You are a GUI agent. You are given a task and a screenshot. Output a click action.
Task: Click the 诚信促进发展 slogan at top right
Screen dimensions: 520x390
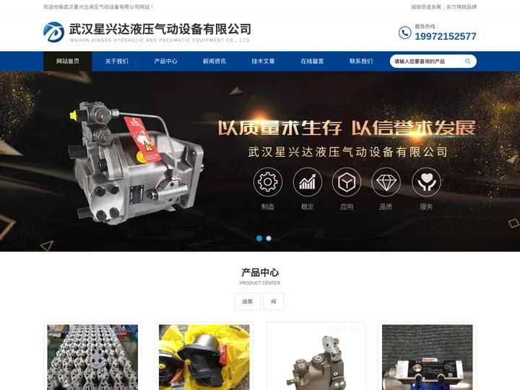443,6
